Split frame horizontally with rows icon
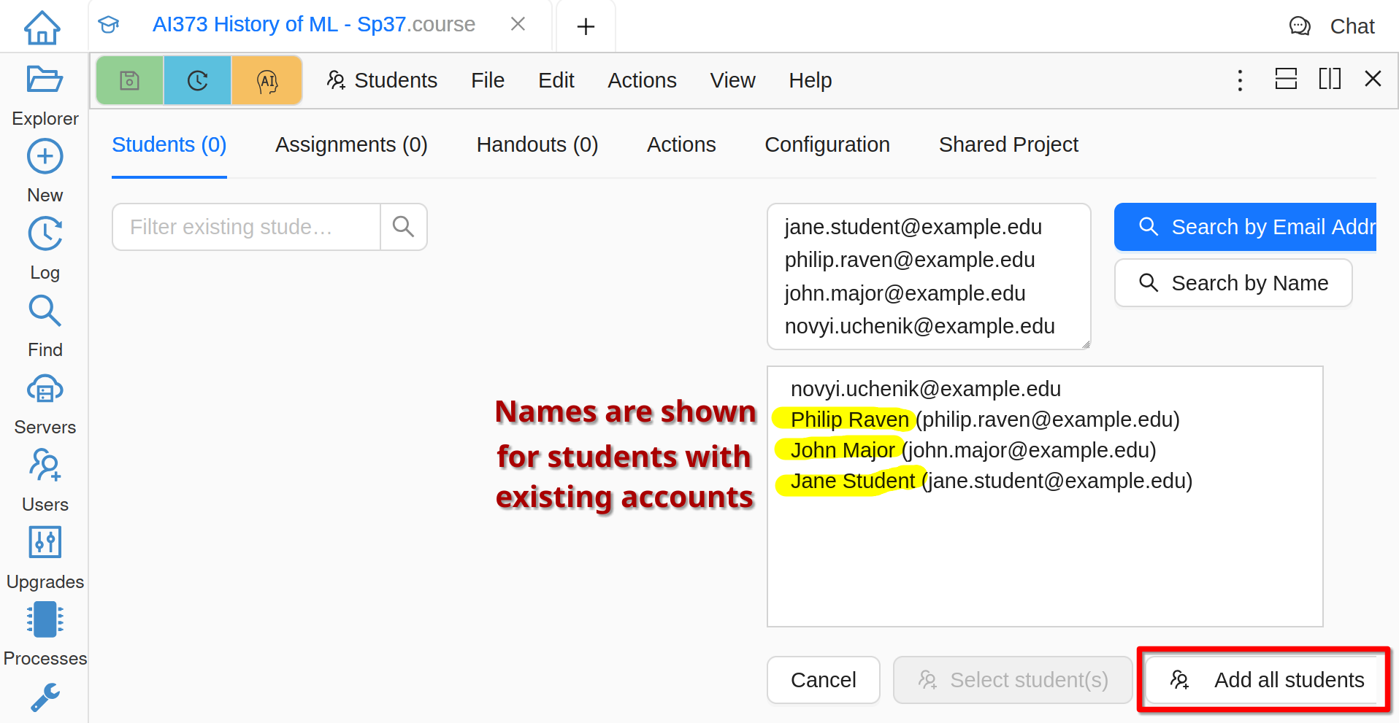The width and height of the screenshot is (1399, 723). click(x=1285, y=79)
